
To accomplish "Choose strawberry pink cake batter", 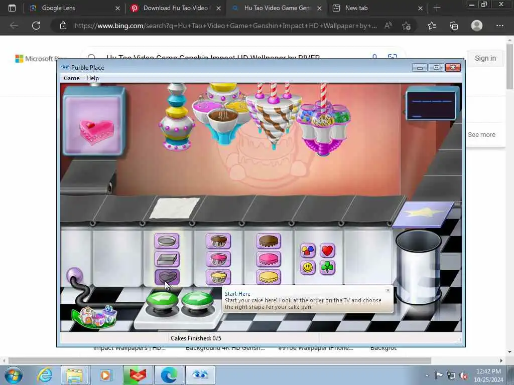I will (218, 259).
